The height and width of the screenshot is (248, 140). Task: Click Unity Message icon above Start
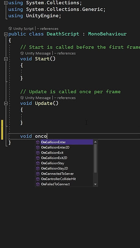click(x=22, y=53)
